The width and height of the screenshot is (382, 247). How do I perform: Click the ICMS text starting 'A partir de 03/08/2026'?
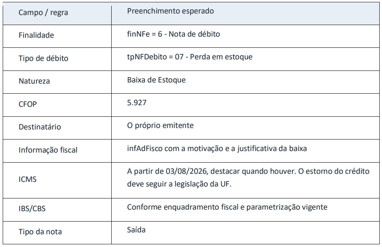248,178
